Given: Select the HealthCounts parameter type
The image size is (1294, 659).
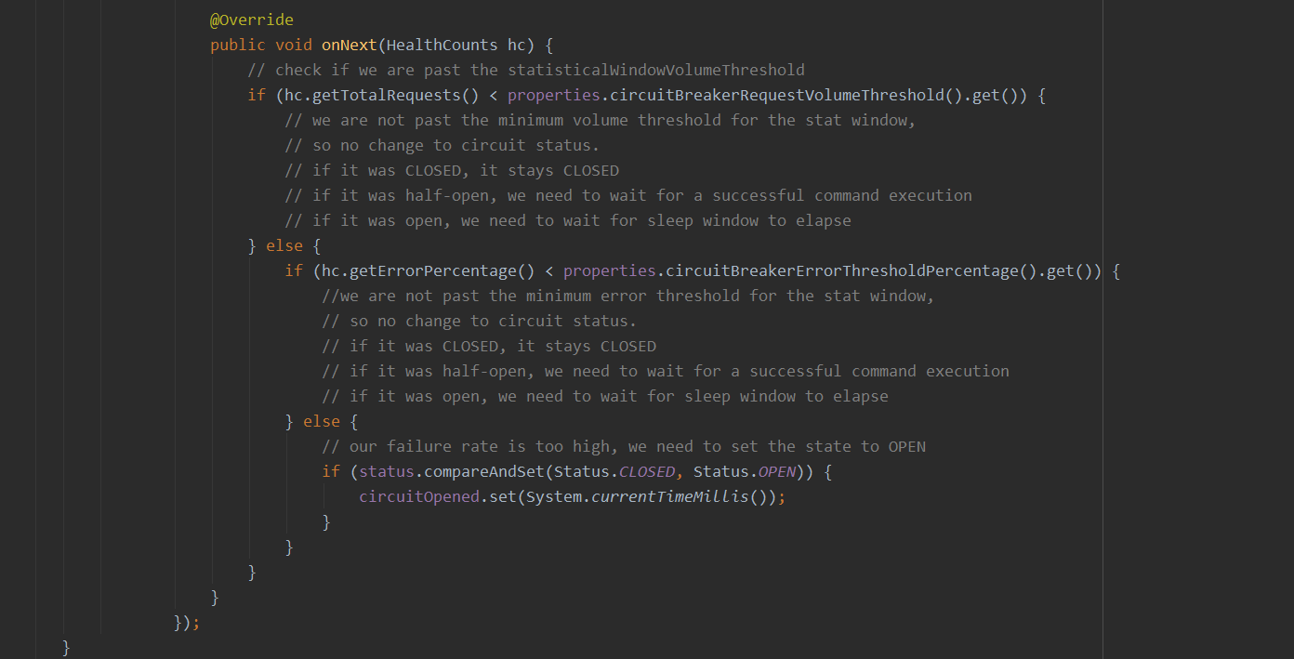Looking at the screenshot, I should tap(442, 45).
